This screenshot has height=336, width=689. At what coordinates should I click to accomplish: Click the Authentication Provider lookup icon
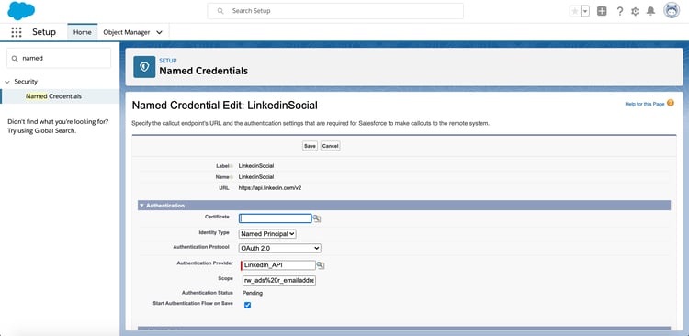[321, 264]
